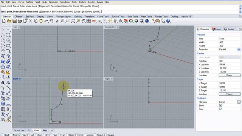Switch to Solid Tools toolbar tab

(133, 17)
